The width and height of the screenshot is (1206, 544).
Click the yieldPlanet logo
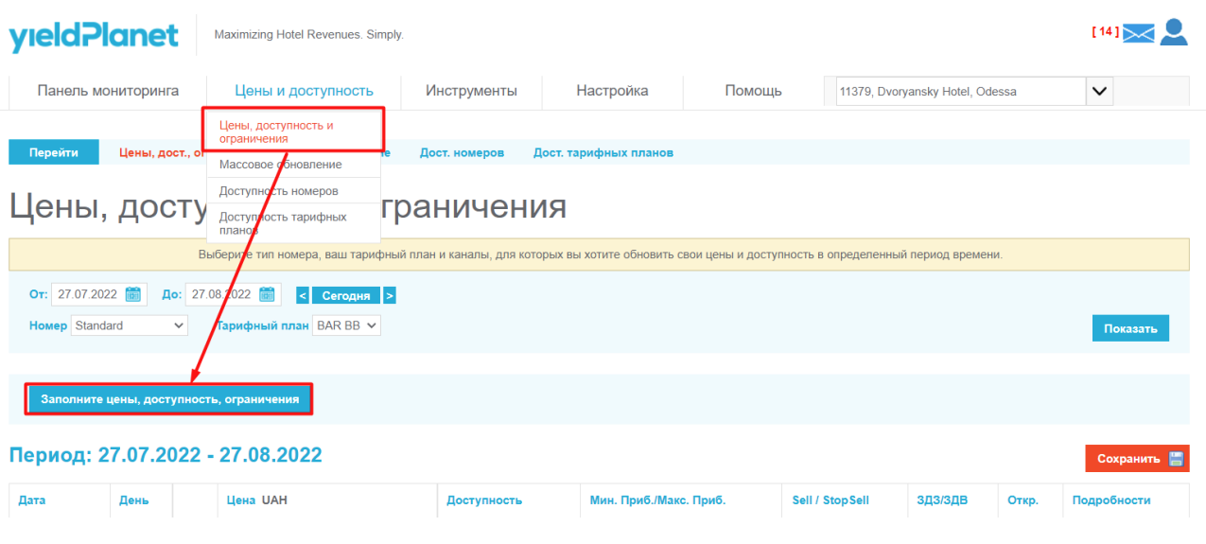tap(94, 36)
